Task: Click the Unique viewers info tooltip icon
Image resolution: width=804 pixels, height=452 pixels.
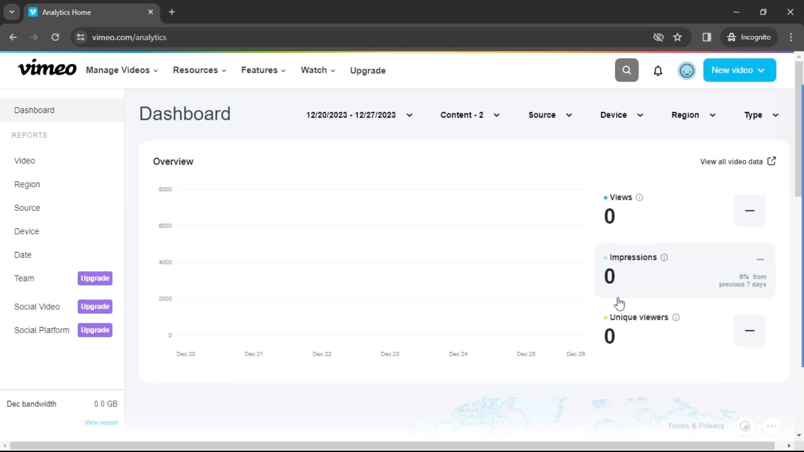Action: coord(676,317)
